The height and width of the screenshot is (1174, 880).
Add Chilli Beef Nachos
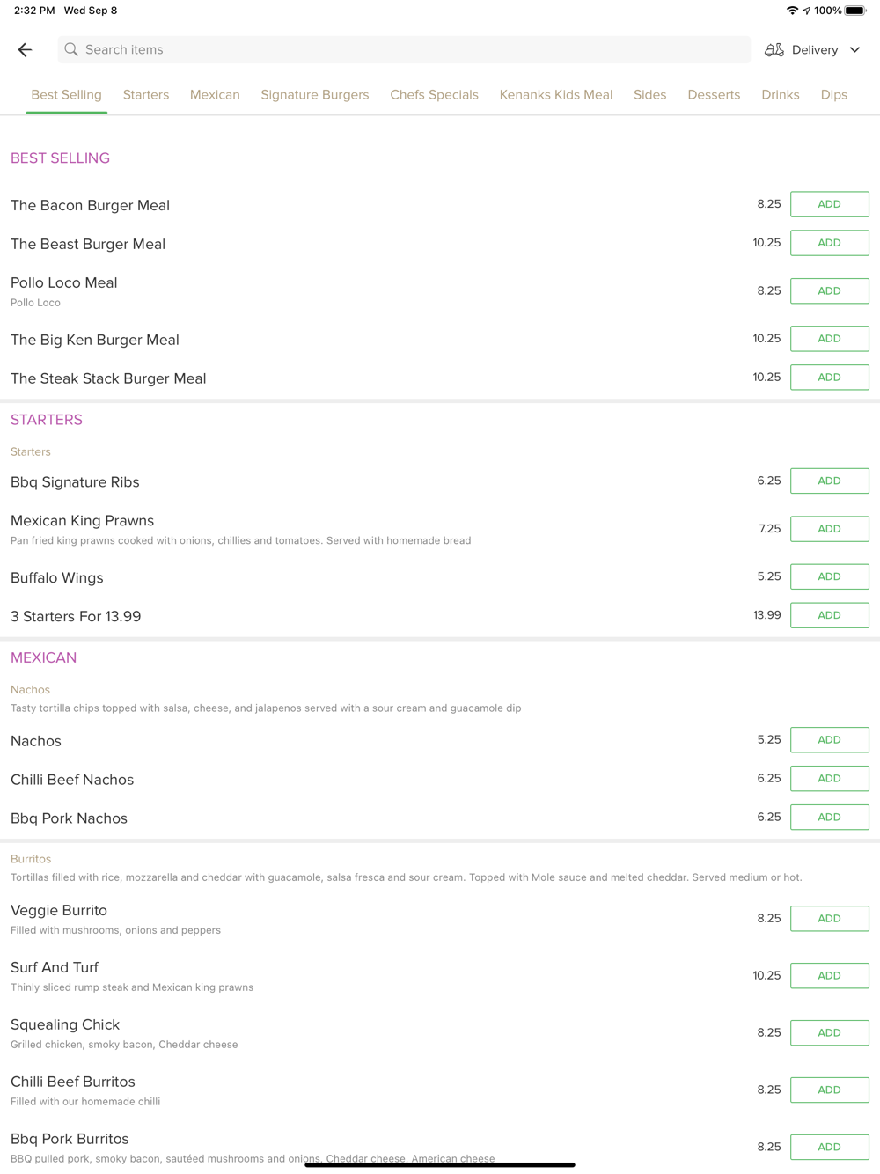pos(829,779)
